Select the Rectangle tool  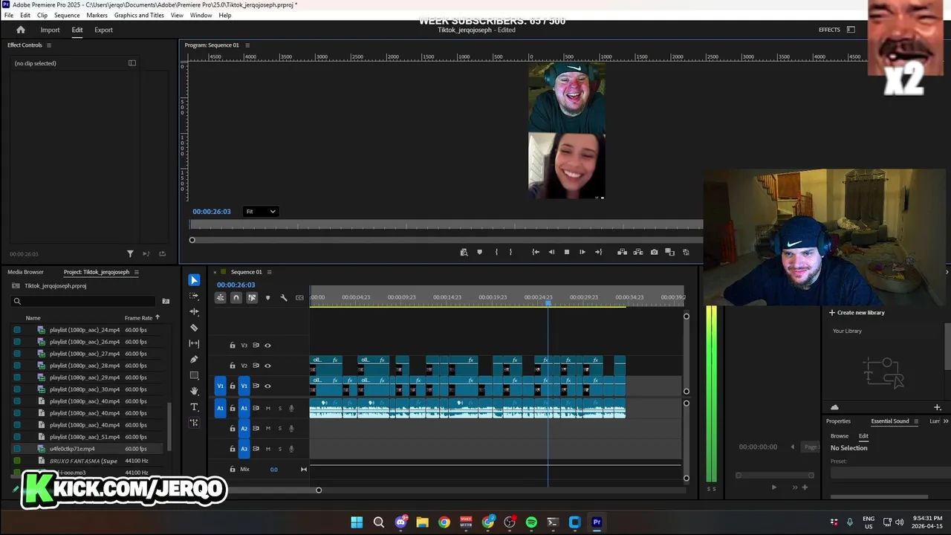click(194, 375)
